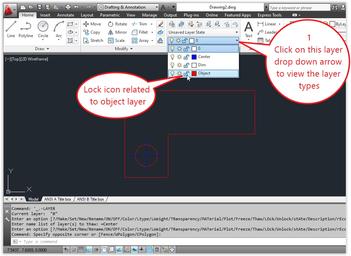The height and width of the screenshot is (256, 351).
Task: Switch to the ANSI A Title box layout tab
Action: pos(57,199)
